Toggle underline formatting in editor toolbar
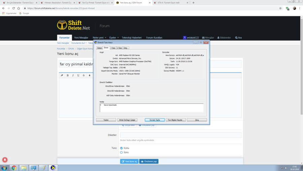Image resolution: width=303 pixels, height=171 pixels. [x=78, y=75]
